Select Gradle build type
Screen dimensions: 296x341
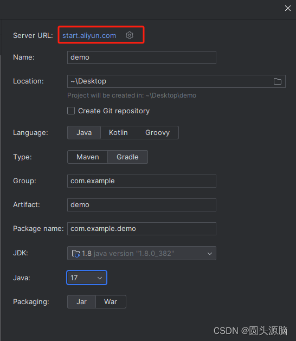coord(127,157)
